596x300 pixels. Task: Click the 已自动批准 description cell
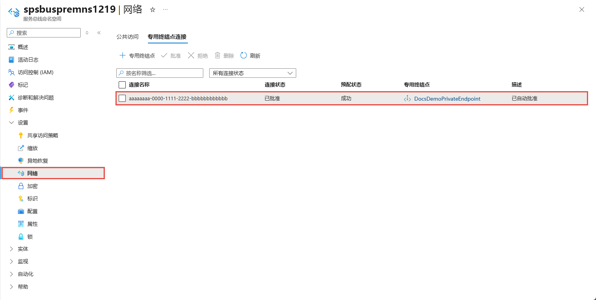pyautogui.click(x=524, y=98)
